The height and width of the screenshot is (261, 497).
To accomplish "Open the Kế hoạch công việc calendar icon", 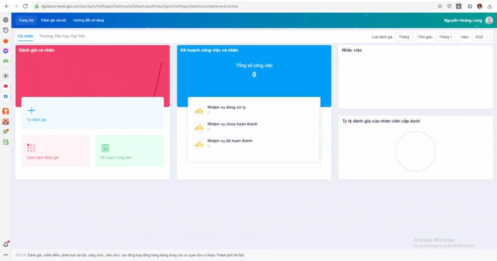I will point(105,148).
